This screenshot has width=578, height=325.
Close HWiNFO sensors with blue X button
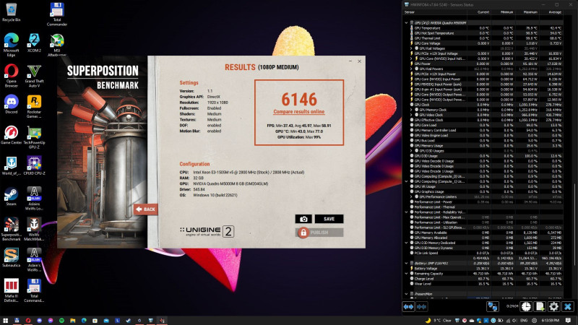pos(568,306)
